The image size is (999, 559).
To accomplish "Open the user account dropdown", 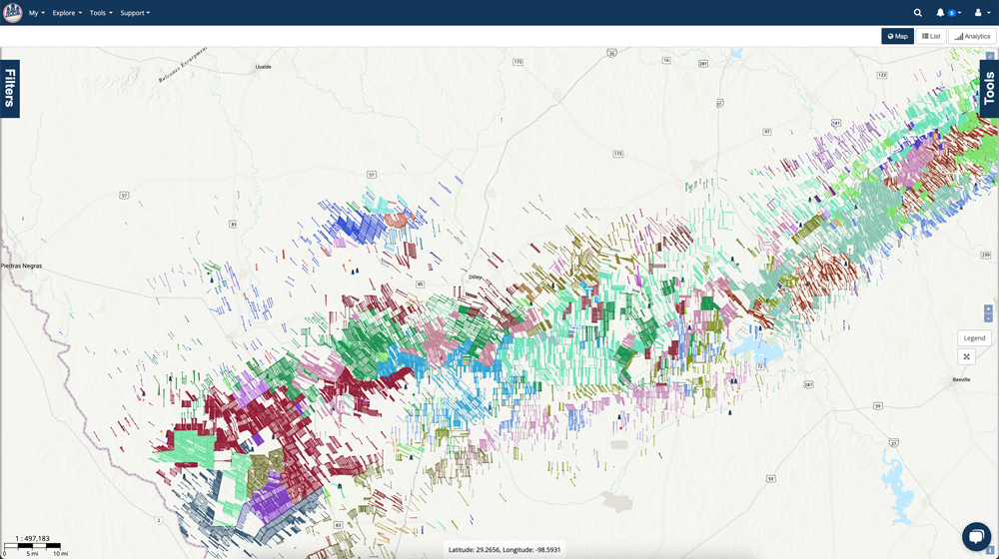I will click(x=980, y=13).
